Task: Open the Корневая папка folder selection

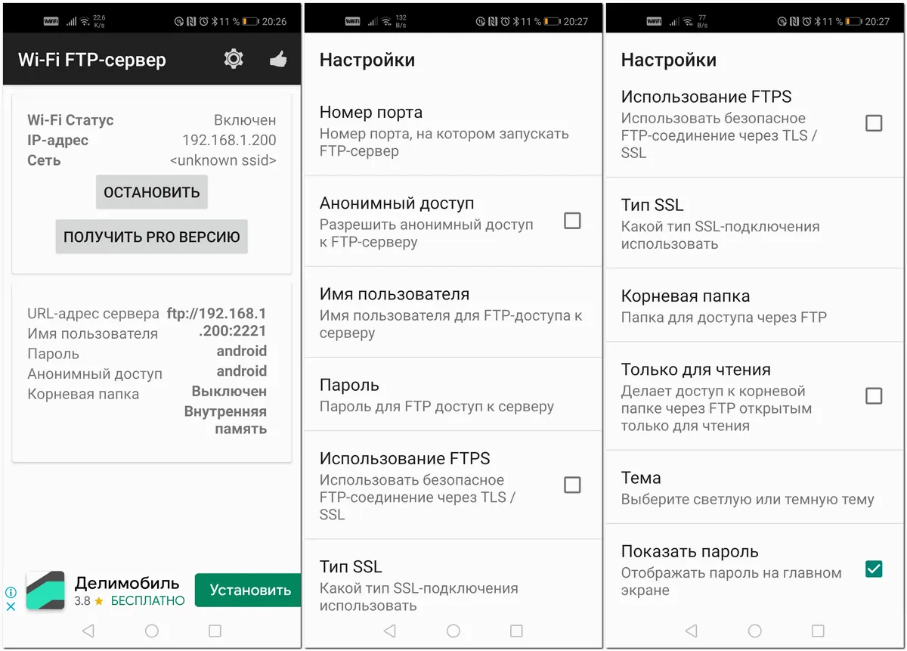Action: pos(747,305)
